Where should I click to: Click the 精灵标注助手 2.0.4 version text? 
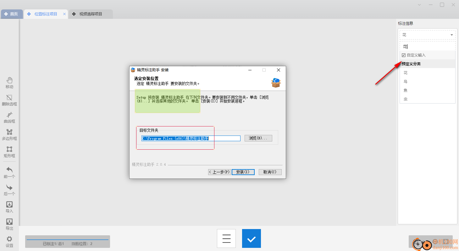(x=149, y=164)
